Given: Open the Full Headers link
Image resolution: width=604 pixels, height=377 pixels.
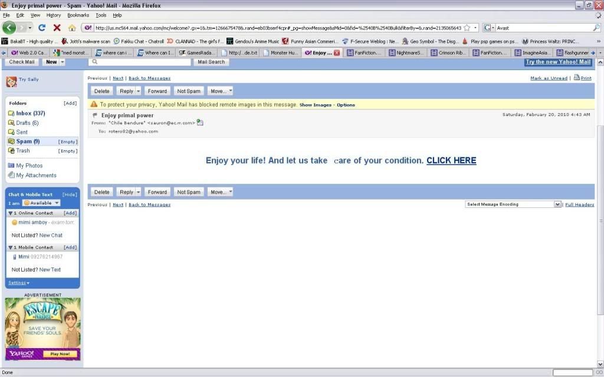Looking at the screenshot, I should (579, 204).
